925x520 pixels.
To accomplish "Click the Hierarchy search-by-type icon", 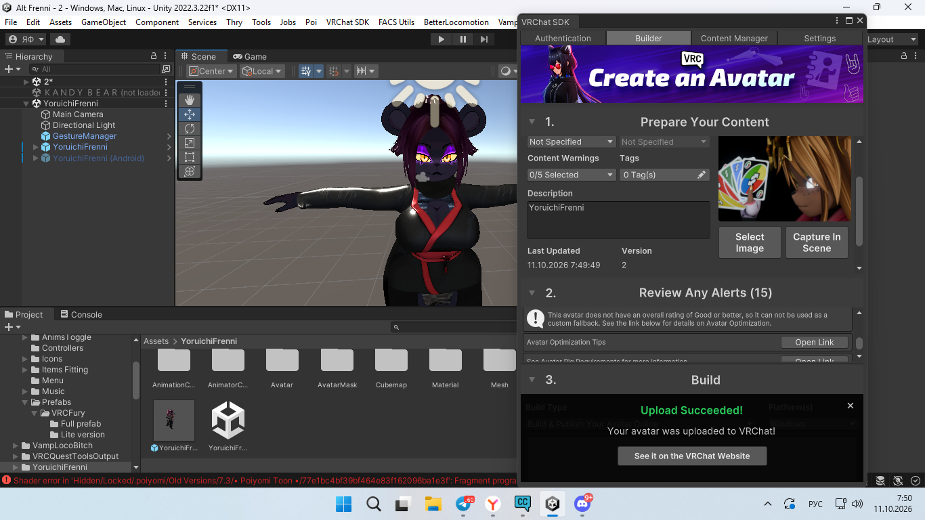I will coord(166,69).
